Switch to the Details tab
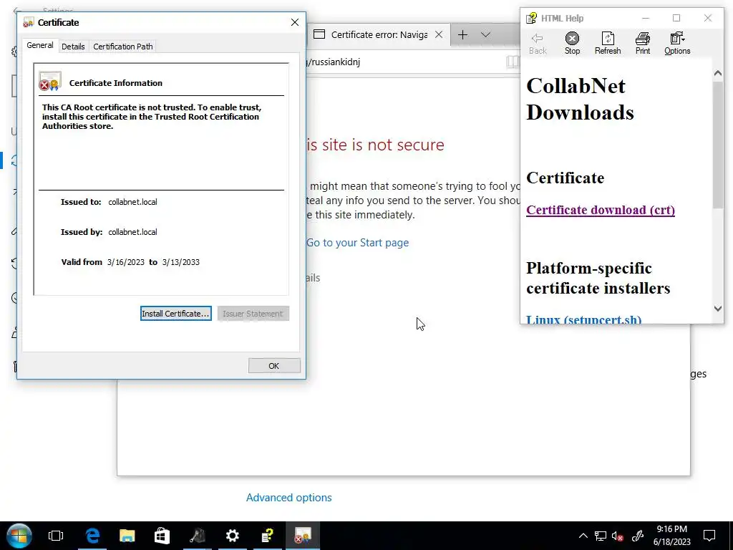733x550 pixels. pyautogui.click(x=73, y=47)
